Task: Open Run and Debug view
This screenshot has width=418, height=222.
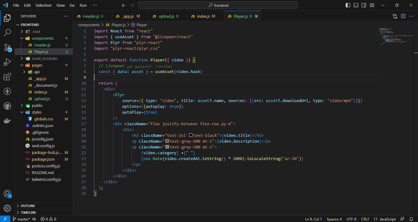Action: [7, 62]
